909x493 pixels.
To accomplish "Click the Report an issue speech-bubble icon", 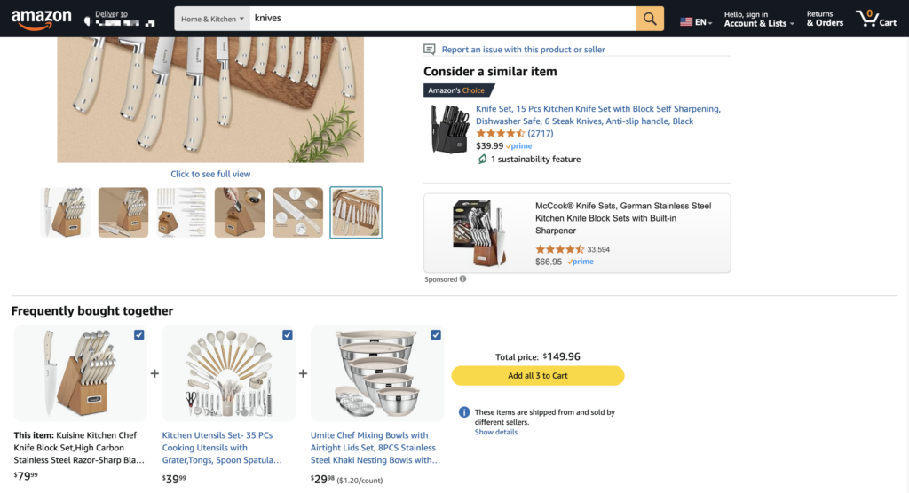I will [x=430, y=50].
